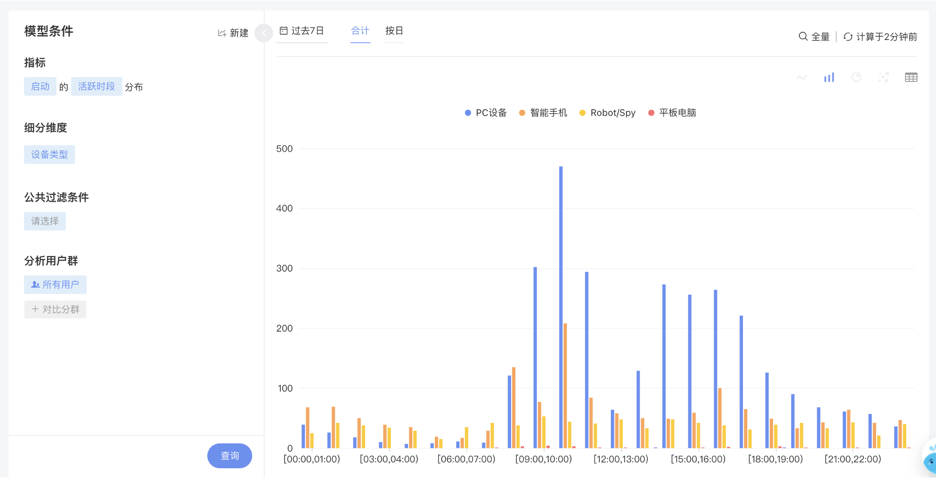This screenshot has height=478, width=936.
Task: Click the [21:00,22:00) axis label
Action: [853, 459]
